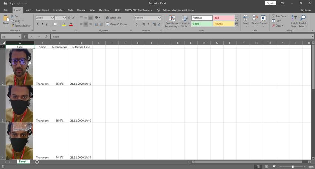The image size is (315, 169).
Task: Toggle Normal view in status bar
Action: [x=258, y=166]
